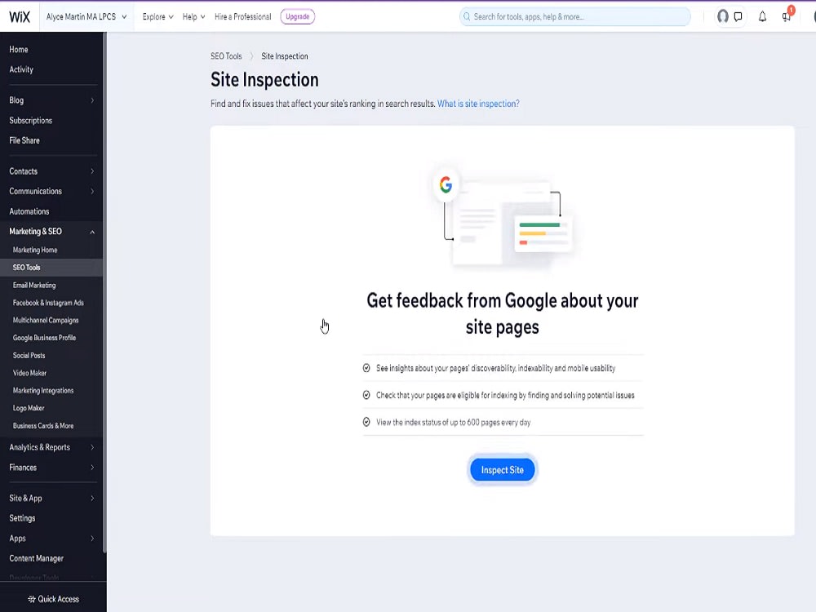Open the Explore dropdown menu
The image size is (816, 612).
pos(157,16)
